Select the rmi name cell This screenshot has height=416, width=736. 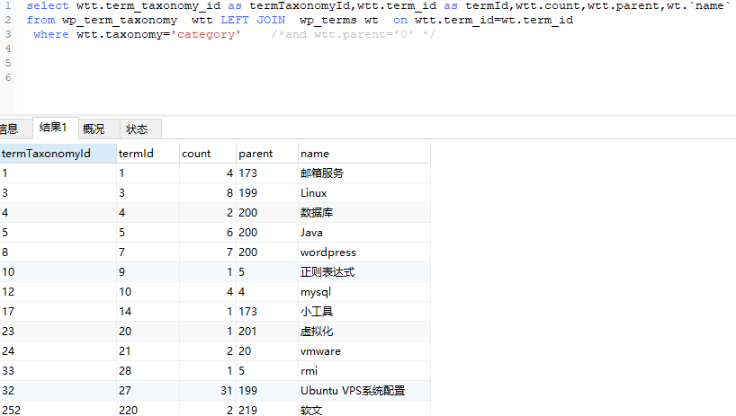click(364, 370)
